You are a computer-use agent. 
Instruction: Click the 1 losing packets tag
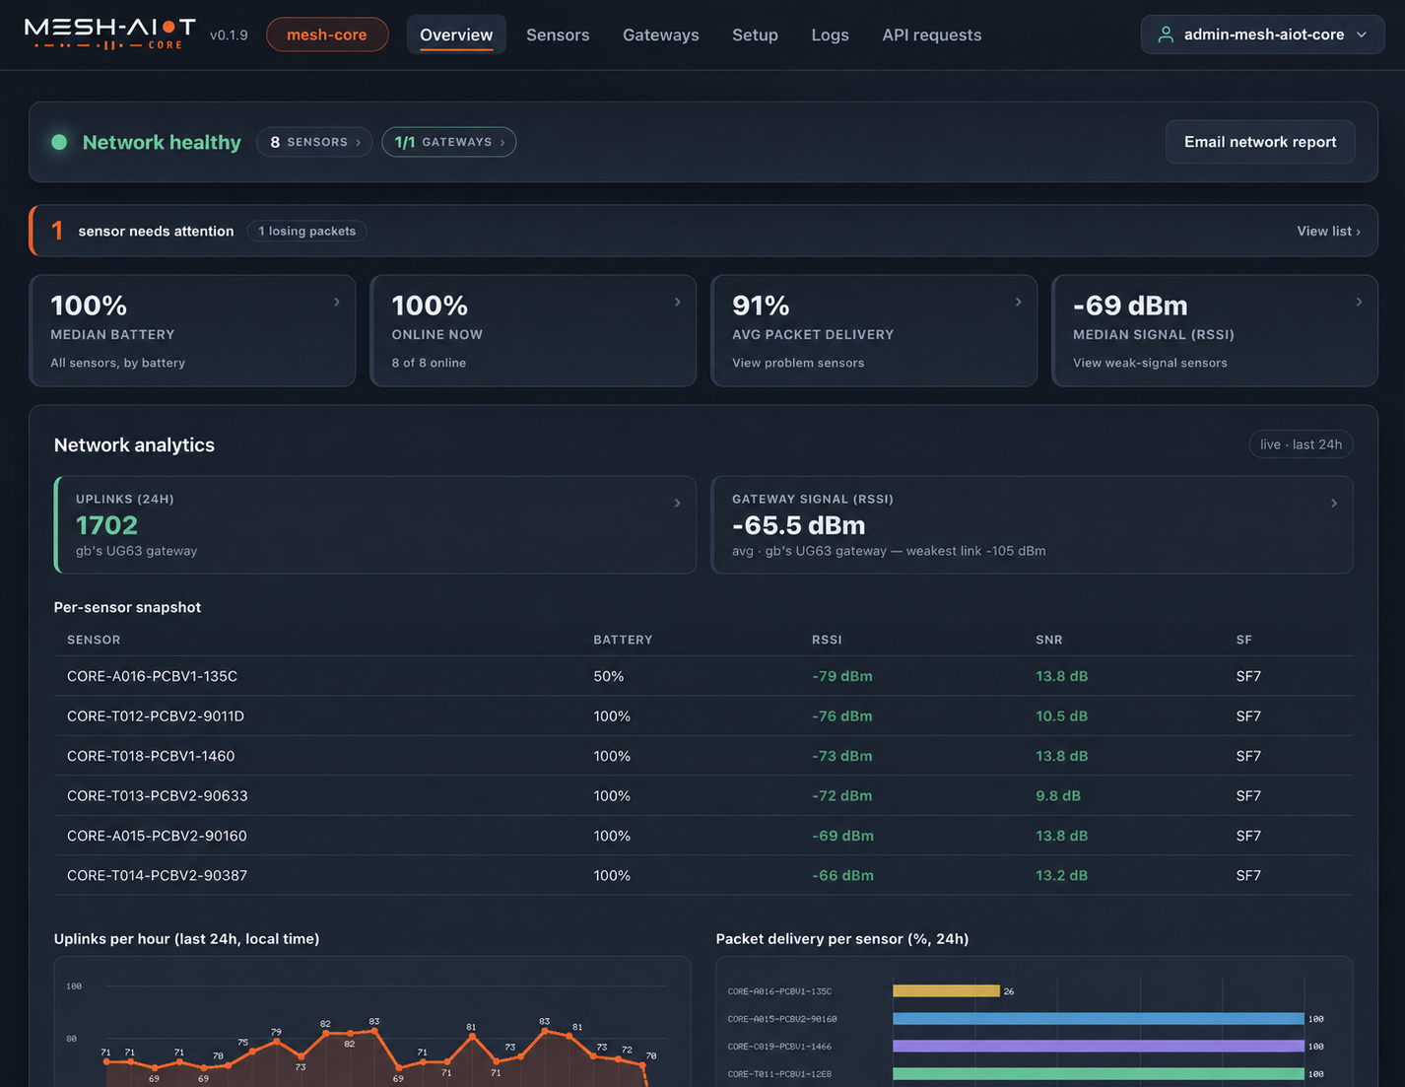pos(306,231)
